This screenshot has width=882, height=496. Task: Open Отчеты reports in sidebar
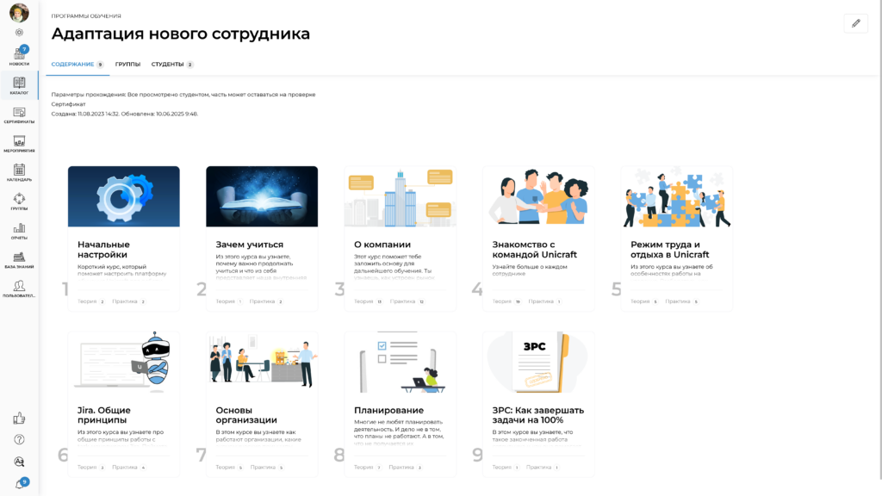click(x=19, y=231)
